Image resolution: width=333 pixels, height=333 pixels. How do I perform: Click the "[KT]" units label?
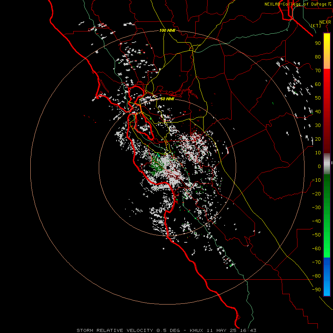click(x=316, y=26)
